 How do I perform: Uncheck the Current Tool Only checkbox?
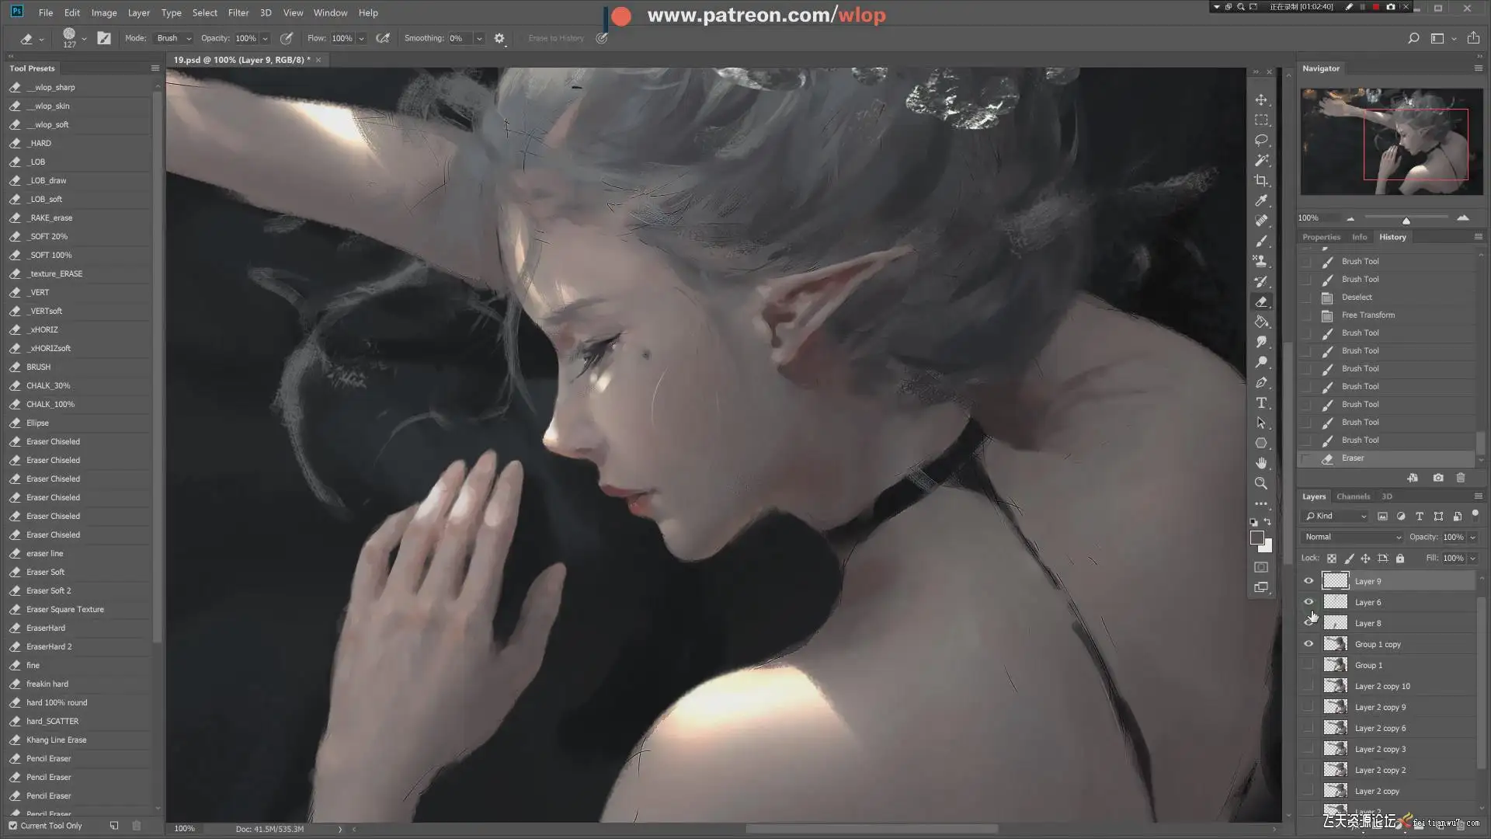[x=12, y=826]
